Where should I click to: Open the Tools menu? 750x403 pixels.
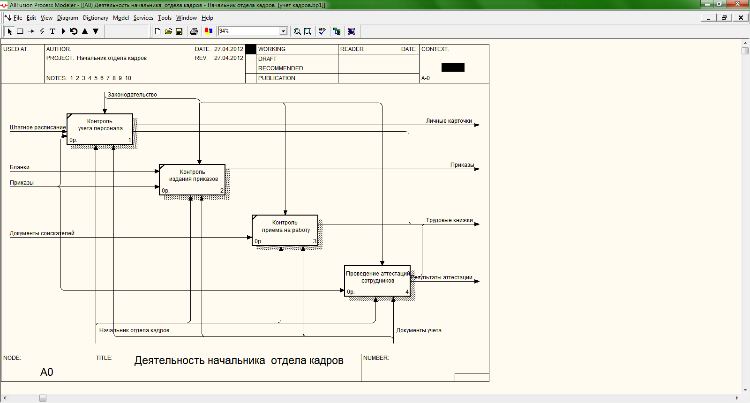[x=165, y=18]
